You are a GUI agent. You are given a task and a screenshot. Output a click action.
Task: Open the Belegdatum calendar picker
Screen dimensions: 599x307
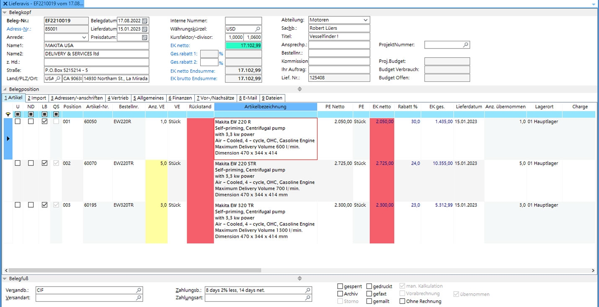click(145, 20)
